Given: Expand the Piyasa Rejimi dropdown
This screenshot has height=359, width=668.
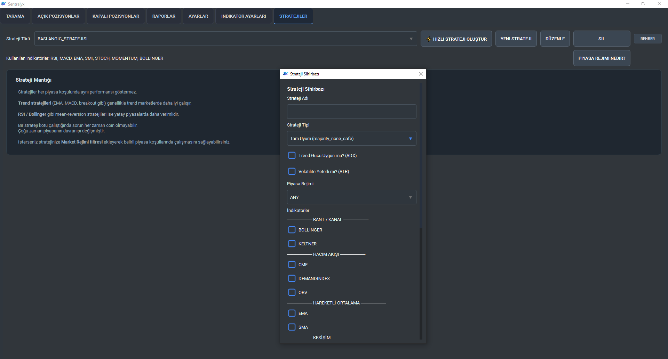Looking at the screenshot, I should pyautogui.click(x=351, y=197).
